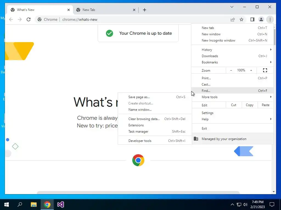Reload the page with refresh icon
Screen dimensions: 281x210
click(29, 19)
